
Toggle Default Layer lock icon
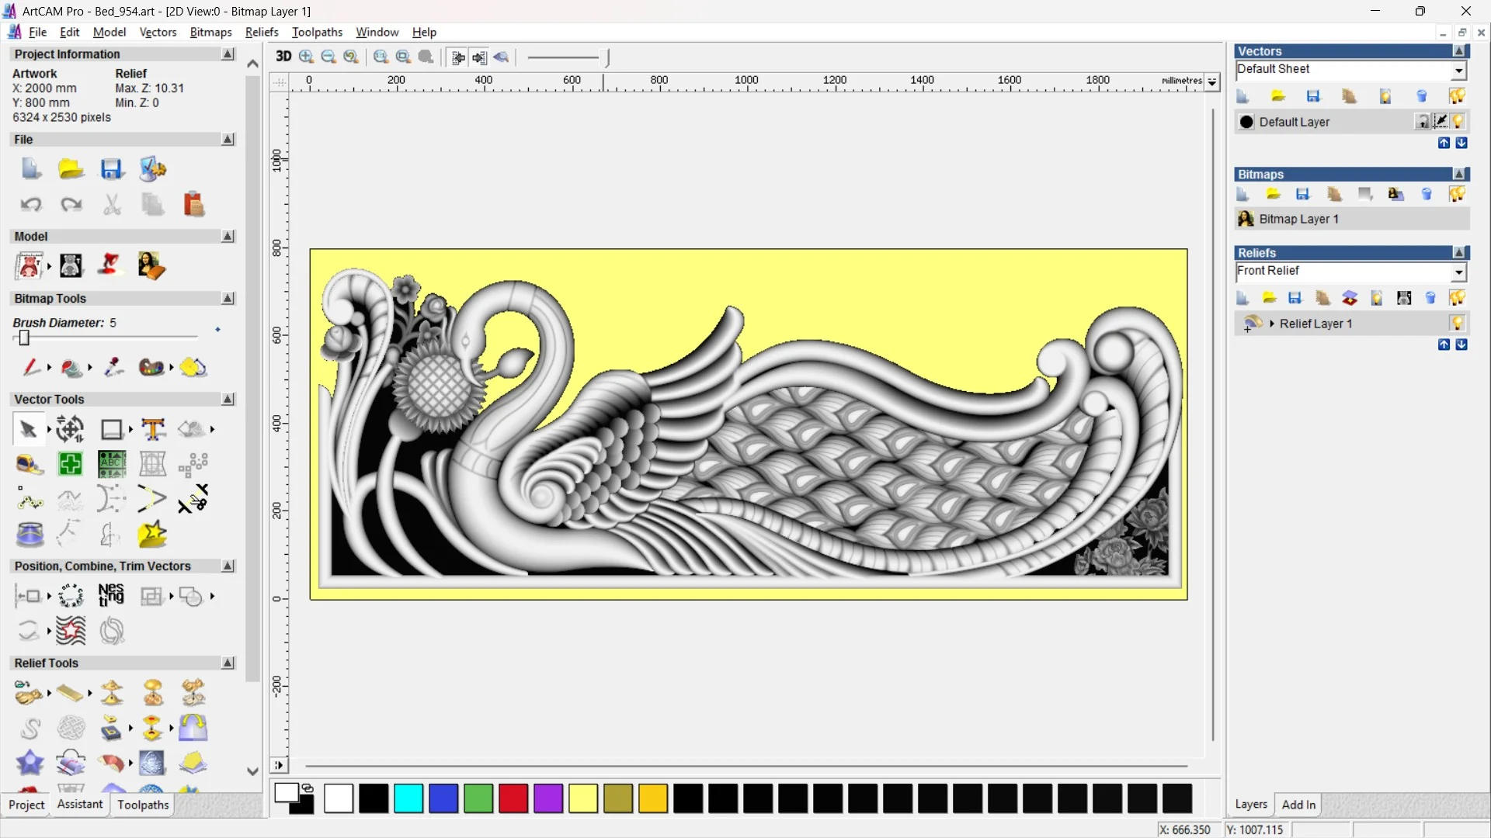tap(1422, 122)
